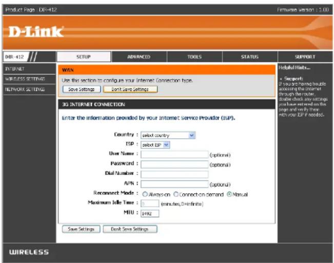Expand the select country dropdown
Image resolution: width=334 pixels, height=263 pixels.
point(168,135)
